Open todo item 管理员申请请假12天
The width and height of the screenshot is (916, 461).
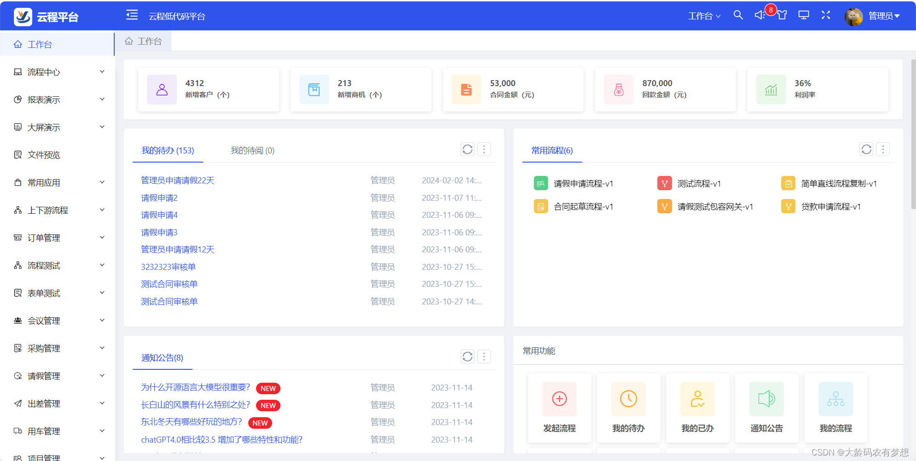tap(178, 250)
